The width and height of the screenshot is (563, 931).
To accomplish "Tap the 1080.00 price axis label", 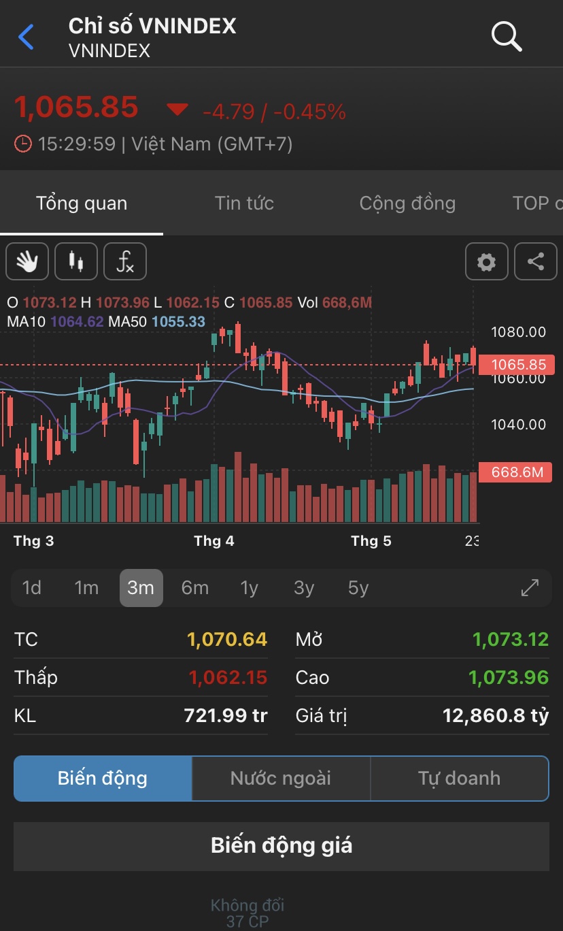I will pyautogui.click(x=519, y=332).
